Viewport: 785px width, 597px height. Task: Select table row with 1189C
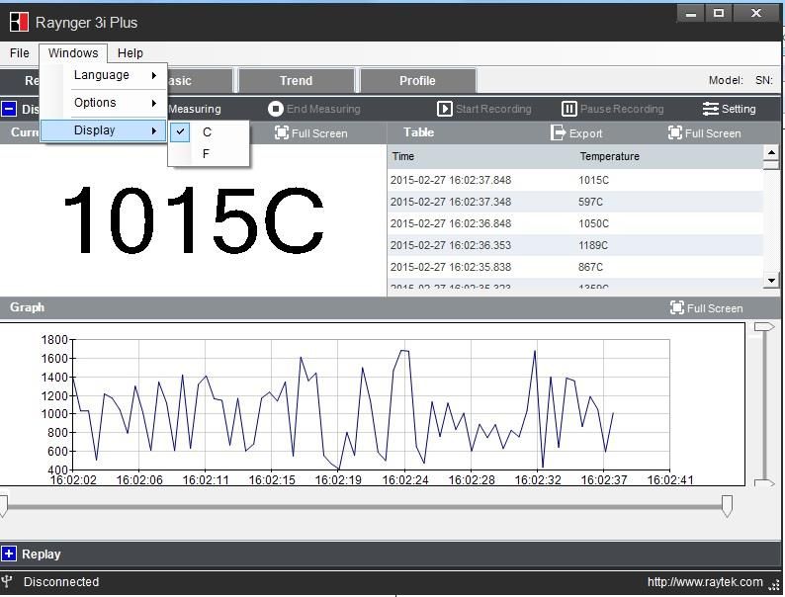575,245
